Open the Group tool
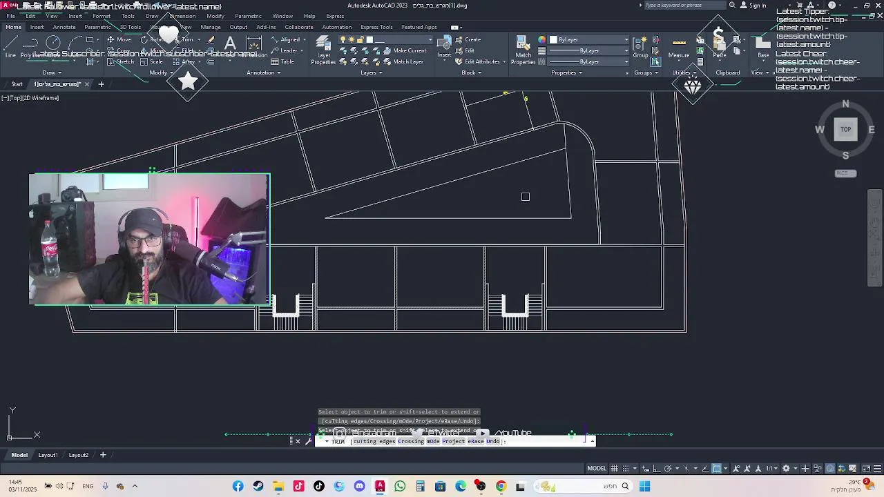The image size is (884, 497). 641,47
